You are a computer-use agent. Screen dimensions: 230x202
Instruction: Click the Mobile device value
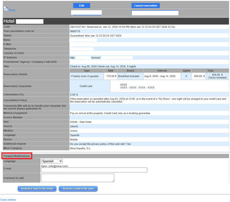[74, 140]
